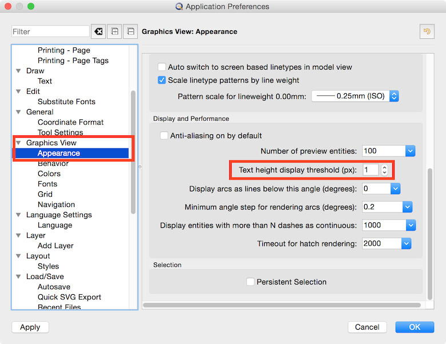The width and height of the screenshot is (446, 344).
Task: Open the Pattern scale lineweight dropdown
Action: coord(393,96)
